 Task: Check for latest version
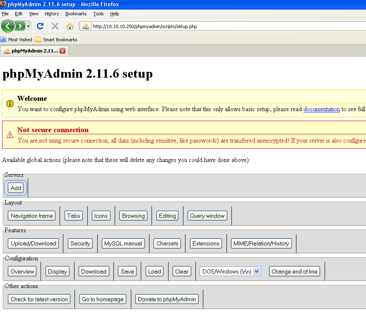[x=39, y=299]
